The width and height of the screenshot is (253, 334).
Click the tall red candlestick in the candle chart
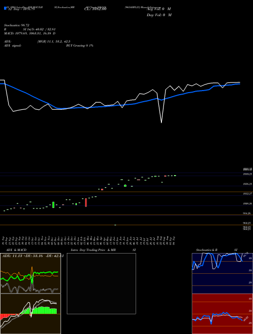(86, 202)
